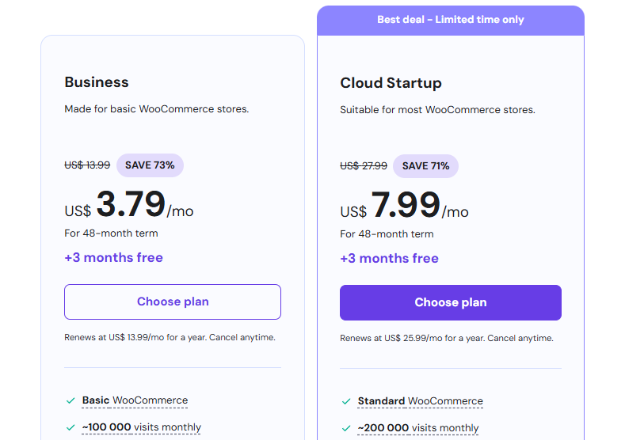625x440 pixels.
Task: Click the US$ 3.79/mo price
Action: tap(129, 204)
